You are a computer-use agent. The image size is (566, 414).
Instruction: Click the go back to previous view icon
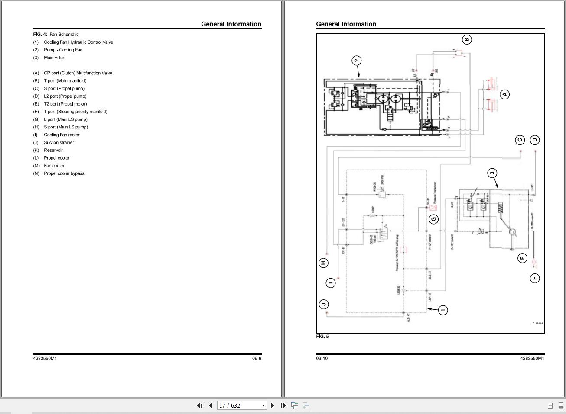295,405
